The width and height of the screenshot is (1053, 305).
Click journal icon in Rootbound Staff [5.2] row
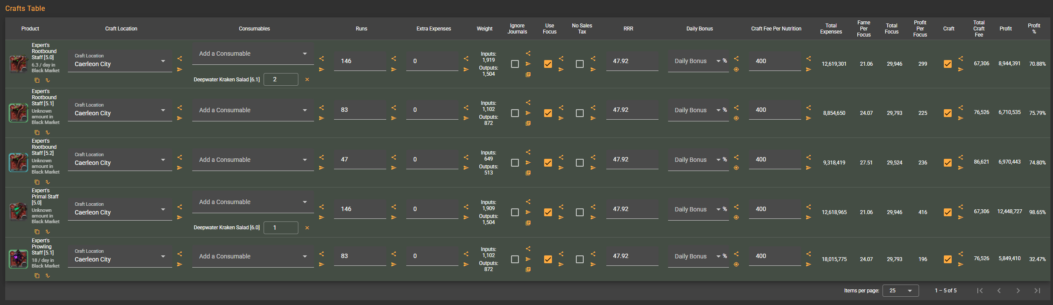[x=528, y=173]
